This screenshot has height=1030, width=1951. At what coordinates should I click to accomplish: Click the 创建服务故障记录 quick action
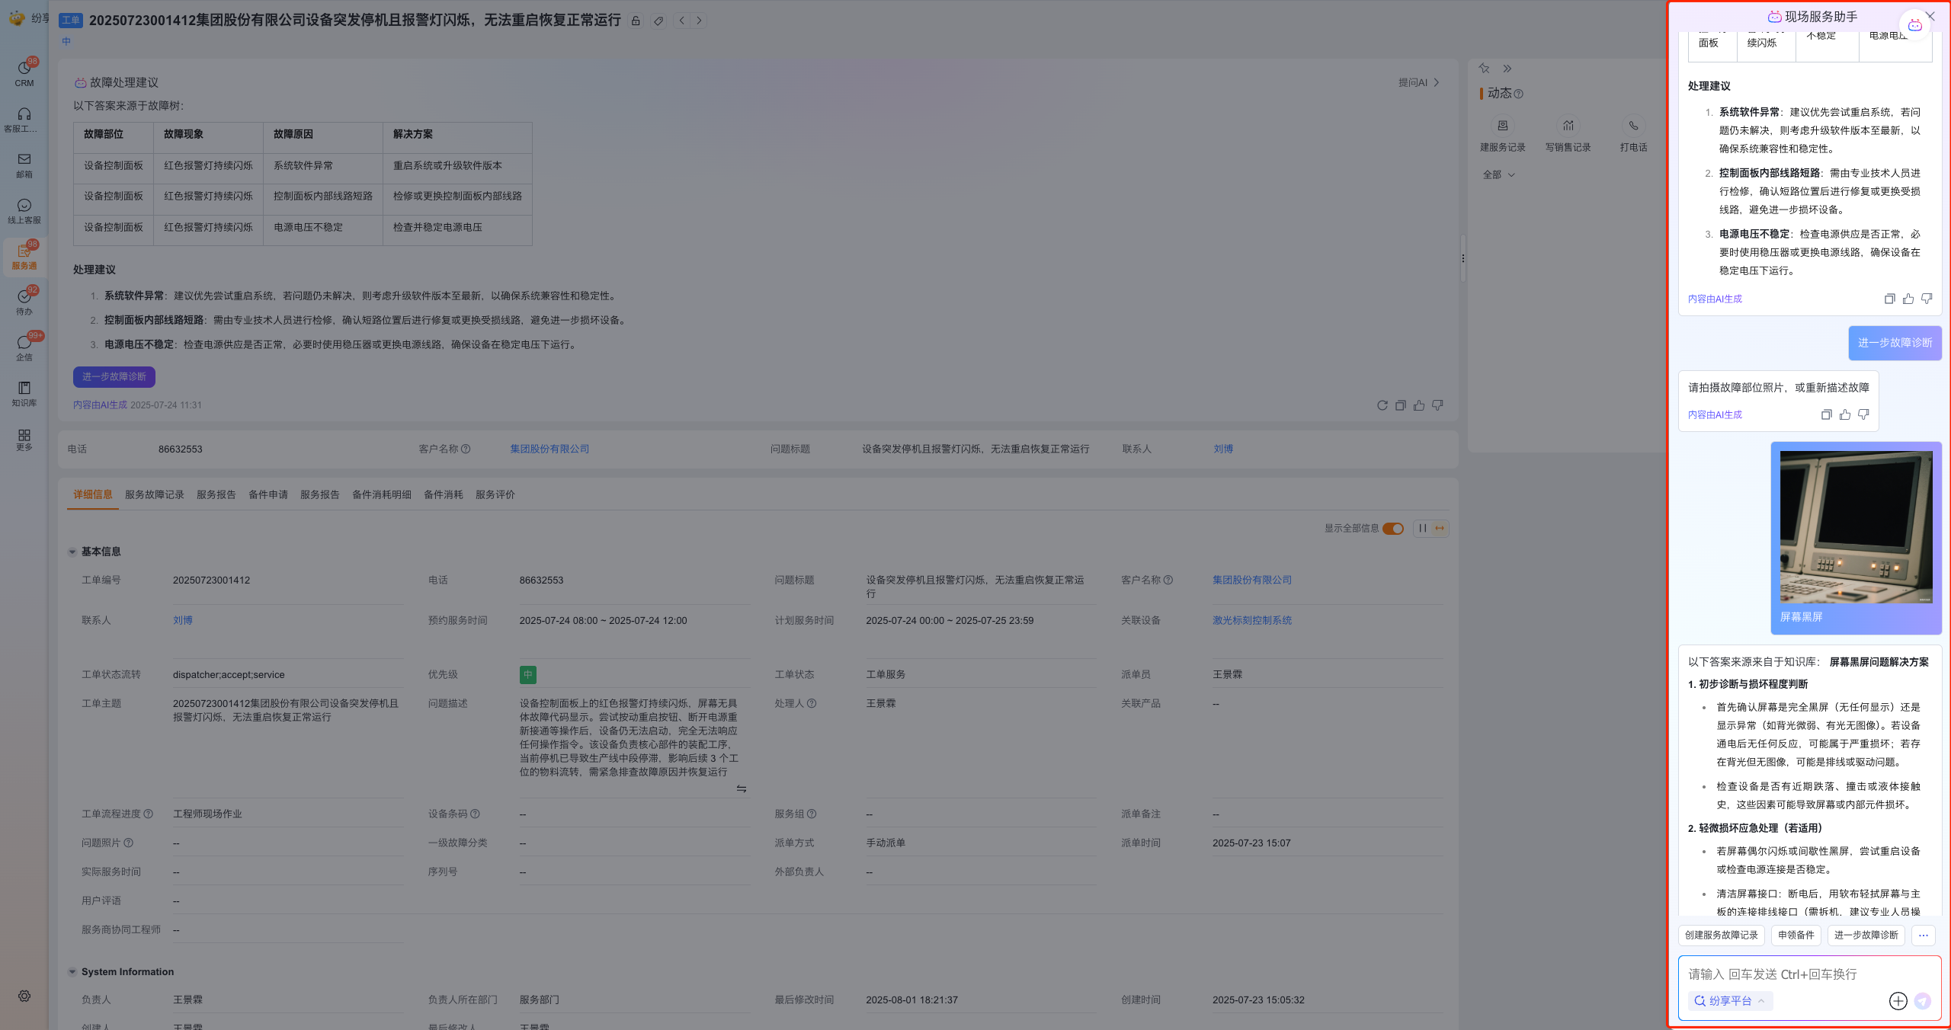coord(1721,935)
